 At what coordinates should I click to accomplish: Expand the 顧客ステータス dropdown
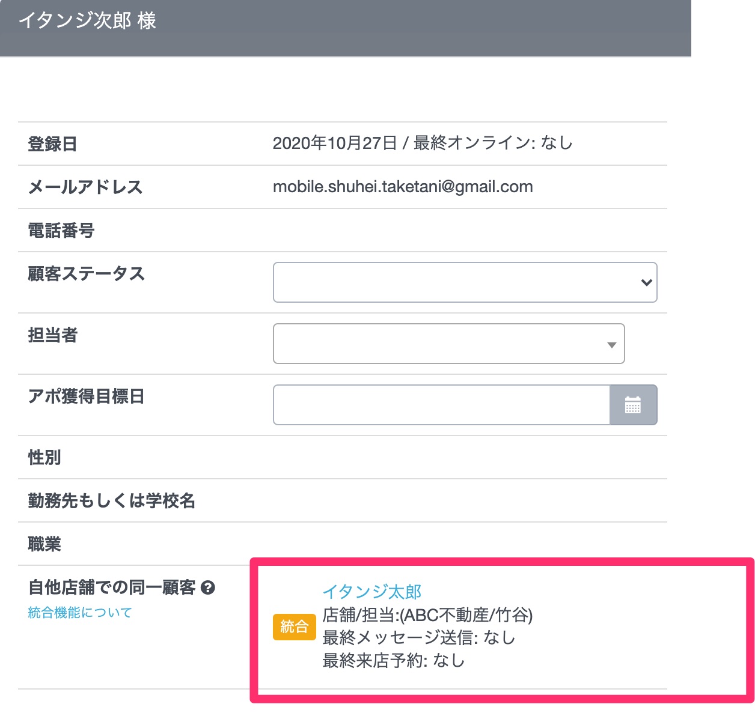(x=465, y=282)
